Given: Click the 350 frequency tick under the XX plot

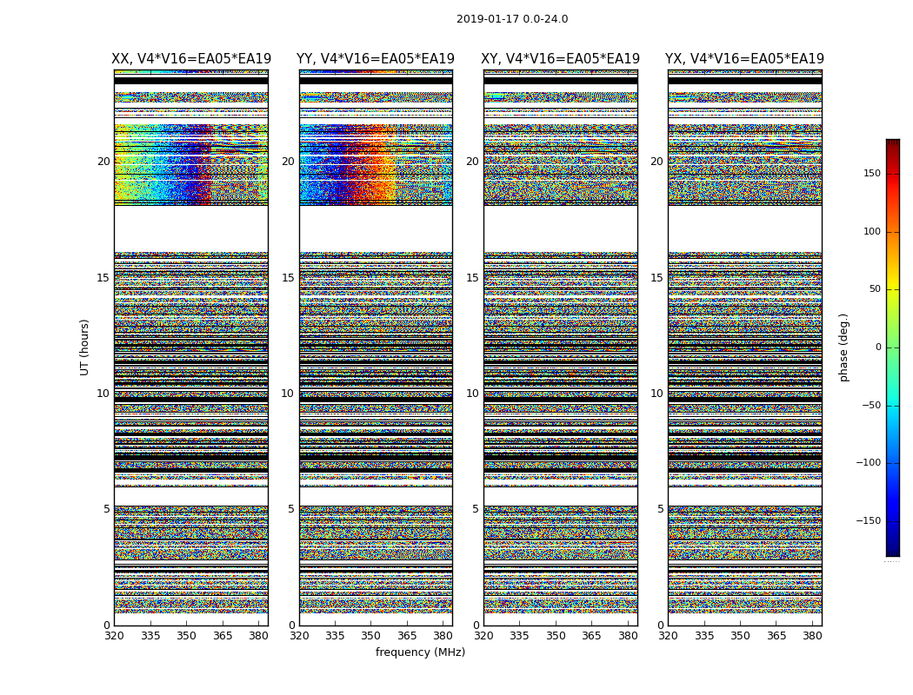Looking at the screenshot, I should pyautogui.click(x=186, y=636).
